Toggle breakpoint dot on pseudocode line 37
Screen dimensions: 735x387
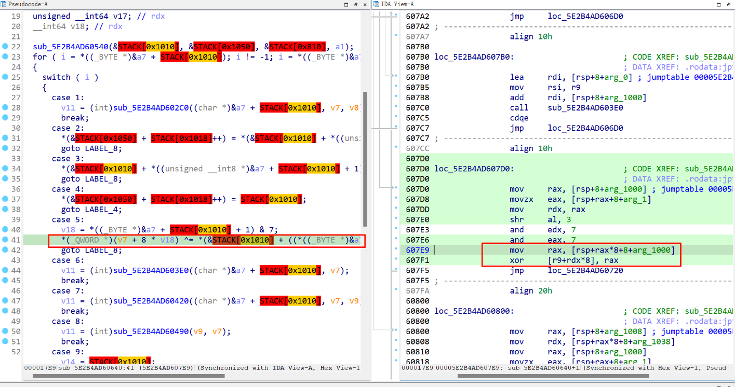pos(5,199)
